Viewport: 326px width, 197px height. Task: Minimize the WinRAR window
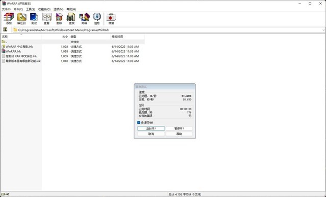pos(300,4)
